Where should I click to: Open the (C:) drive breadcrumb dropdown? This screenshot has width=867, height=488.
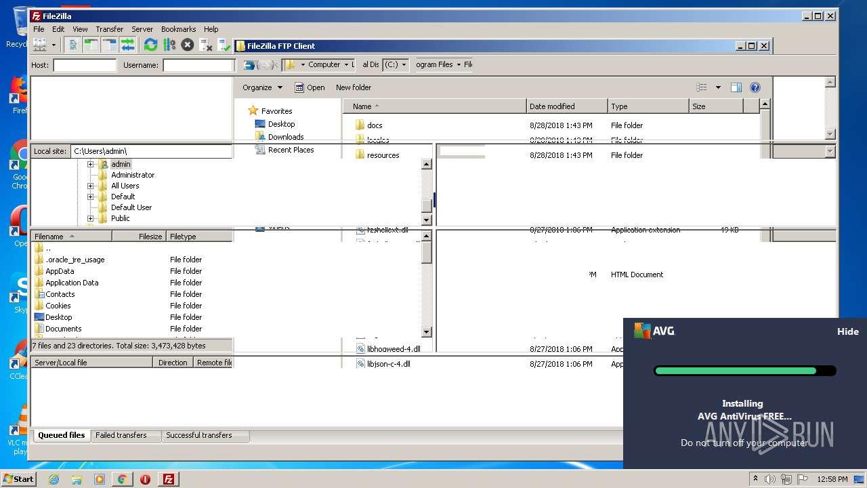[404, 65]
